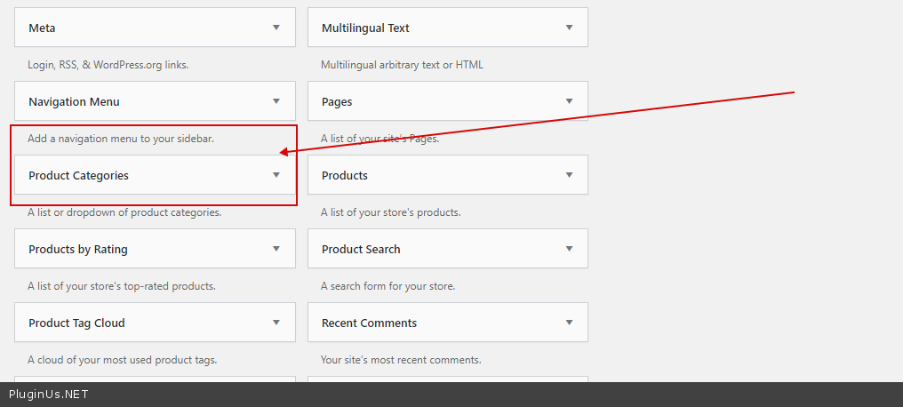Select the Multilingual Text widget title
The height and width of the screenshot is (407, 903).
pyautogui.click(x=365, y=28)
